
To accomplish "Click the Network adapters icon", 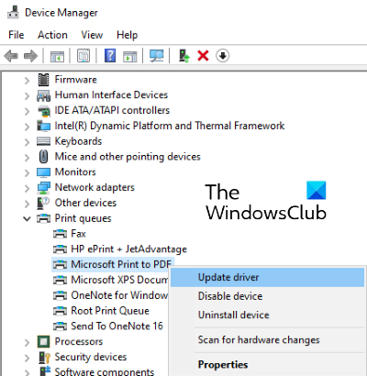I will (43, 188).
